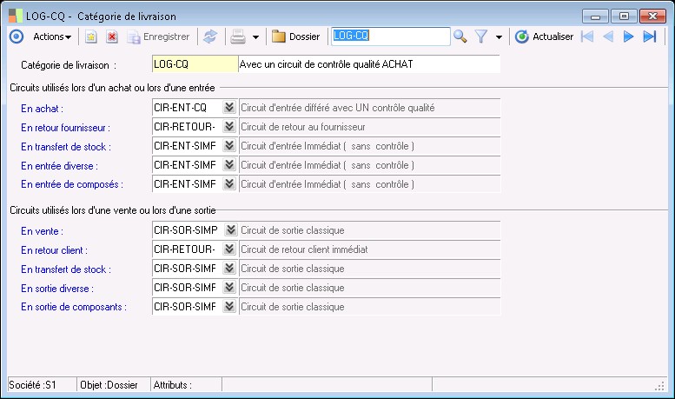The height and width of the screenshot is (399, 675).
Task: Expand entry En transfert de stock dropdown
Action: click(x=229, y=146)
